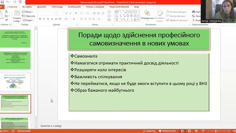This screenshot has width=236, height=133.
Task: Click the Заметки к слайду notes field
Action: point(51,126)
